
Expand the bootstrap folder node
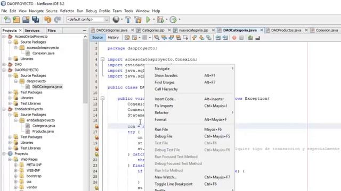pos(15,176)
